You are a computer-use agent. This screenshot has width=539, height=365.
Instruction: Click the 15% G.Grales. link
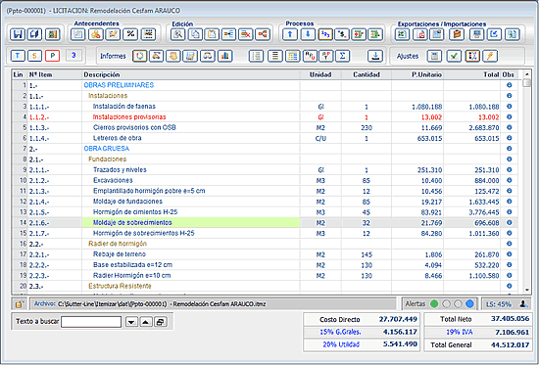340,332
